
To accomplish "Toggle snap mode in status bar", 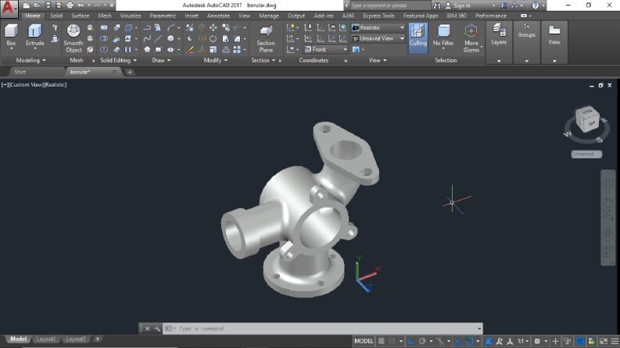I will pyautogui.click(x=392, y=341).
